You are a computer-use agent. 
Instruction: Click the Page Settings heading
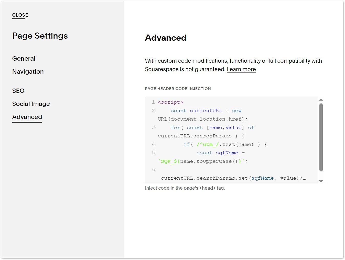point(40,36)
